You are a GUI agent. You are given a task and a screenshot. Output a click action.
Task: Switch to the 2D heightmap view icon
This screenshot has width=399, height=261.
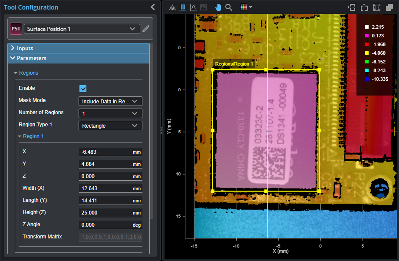click(x=183, y=7)
